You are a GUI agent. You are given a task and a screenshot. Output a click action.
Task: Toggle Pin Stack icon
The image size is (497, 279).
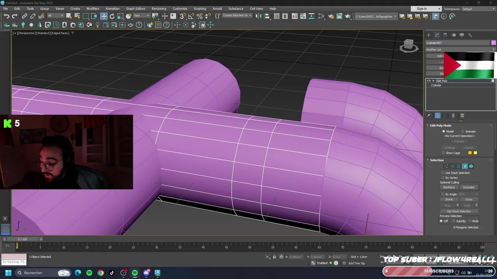(429, 115)
